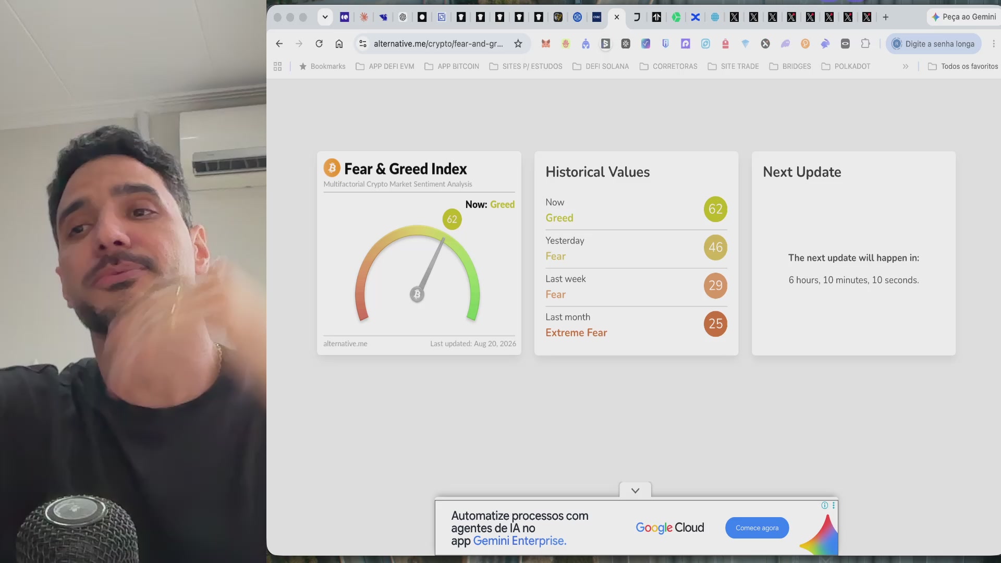Viewport: 1001px width, 563px height.
Task: Select the Extreme Fear label
Action: click(x=576, y=333)
